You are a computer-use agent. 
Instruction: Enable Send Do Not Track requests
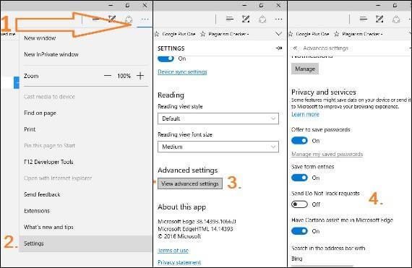(x=299, y=204)
